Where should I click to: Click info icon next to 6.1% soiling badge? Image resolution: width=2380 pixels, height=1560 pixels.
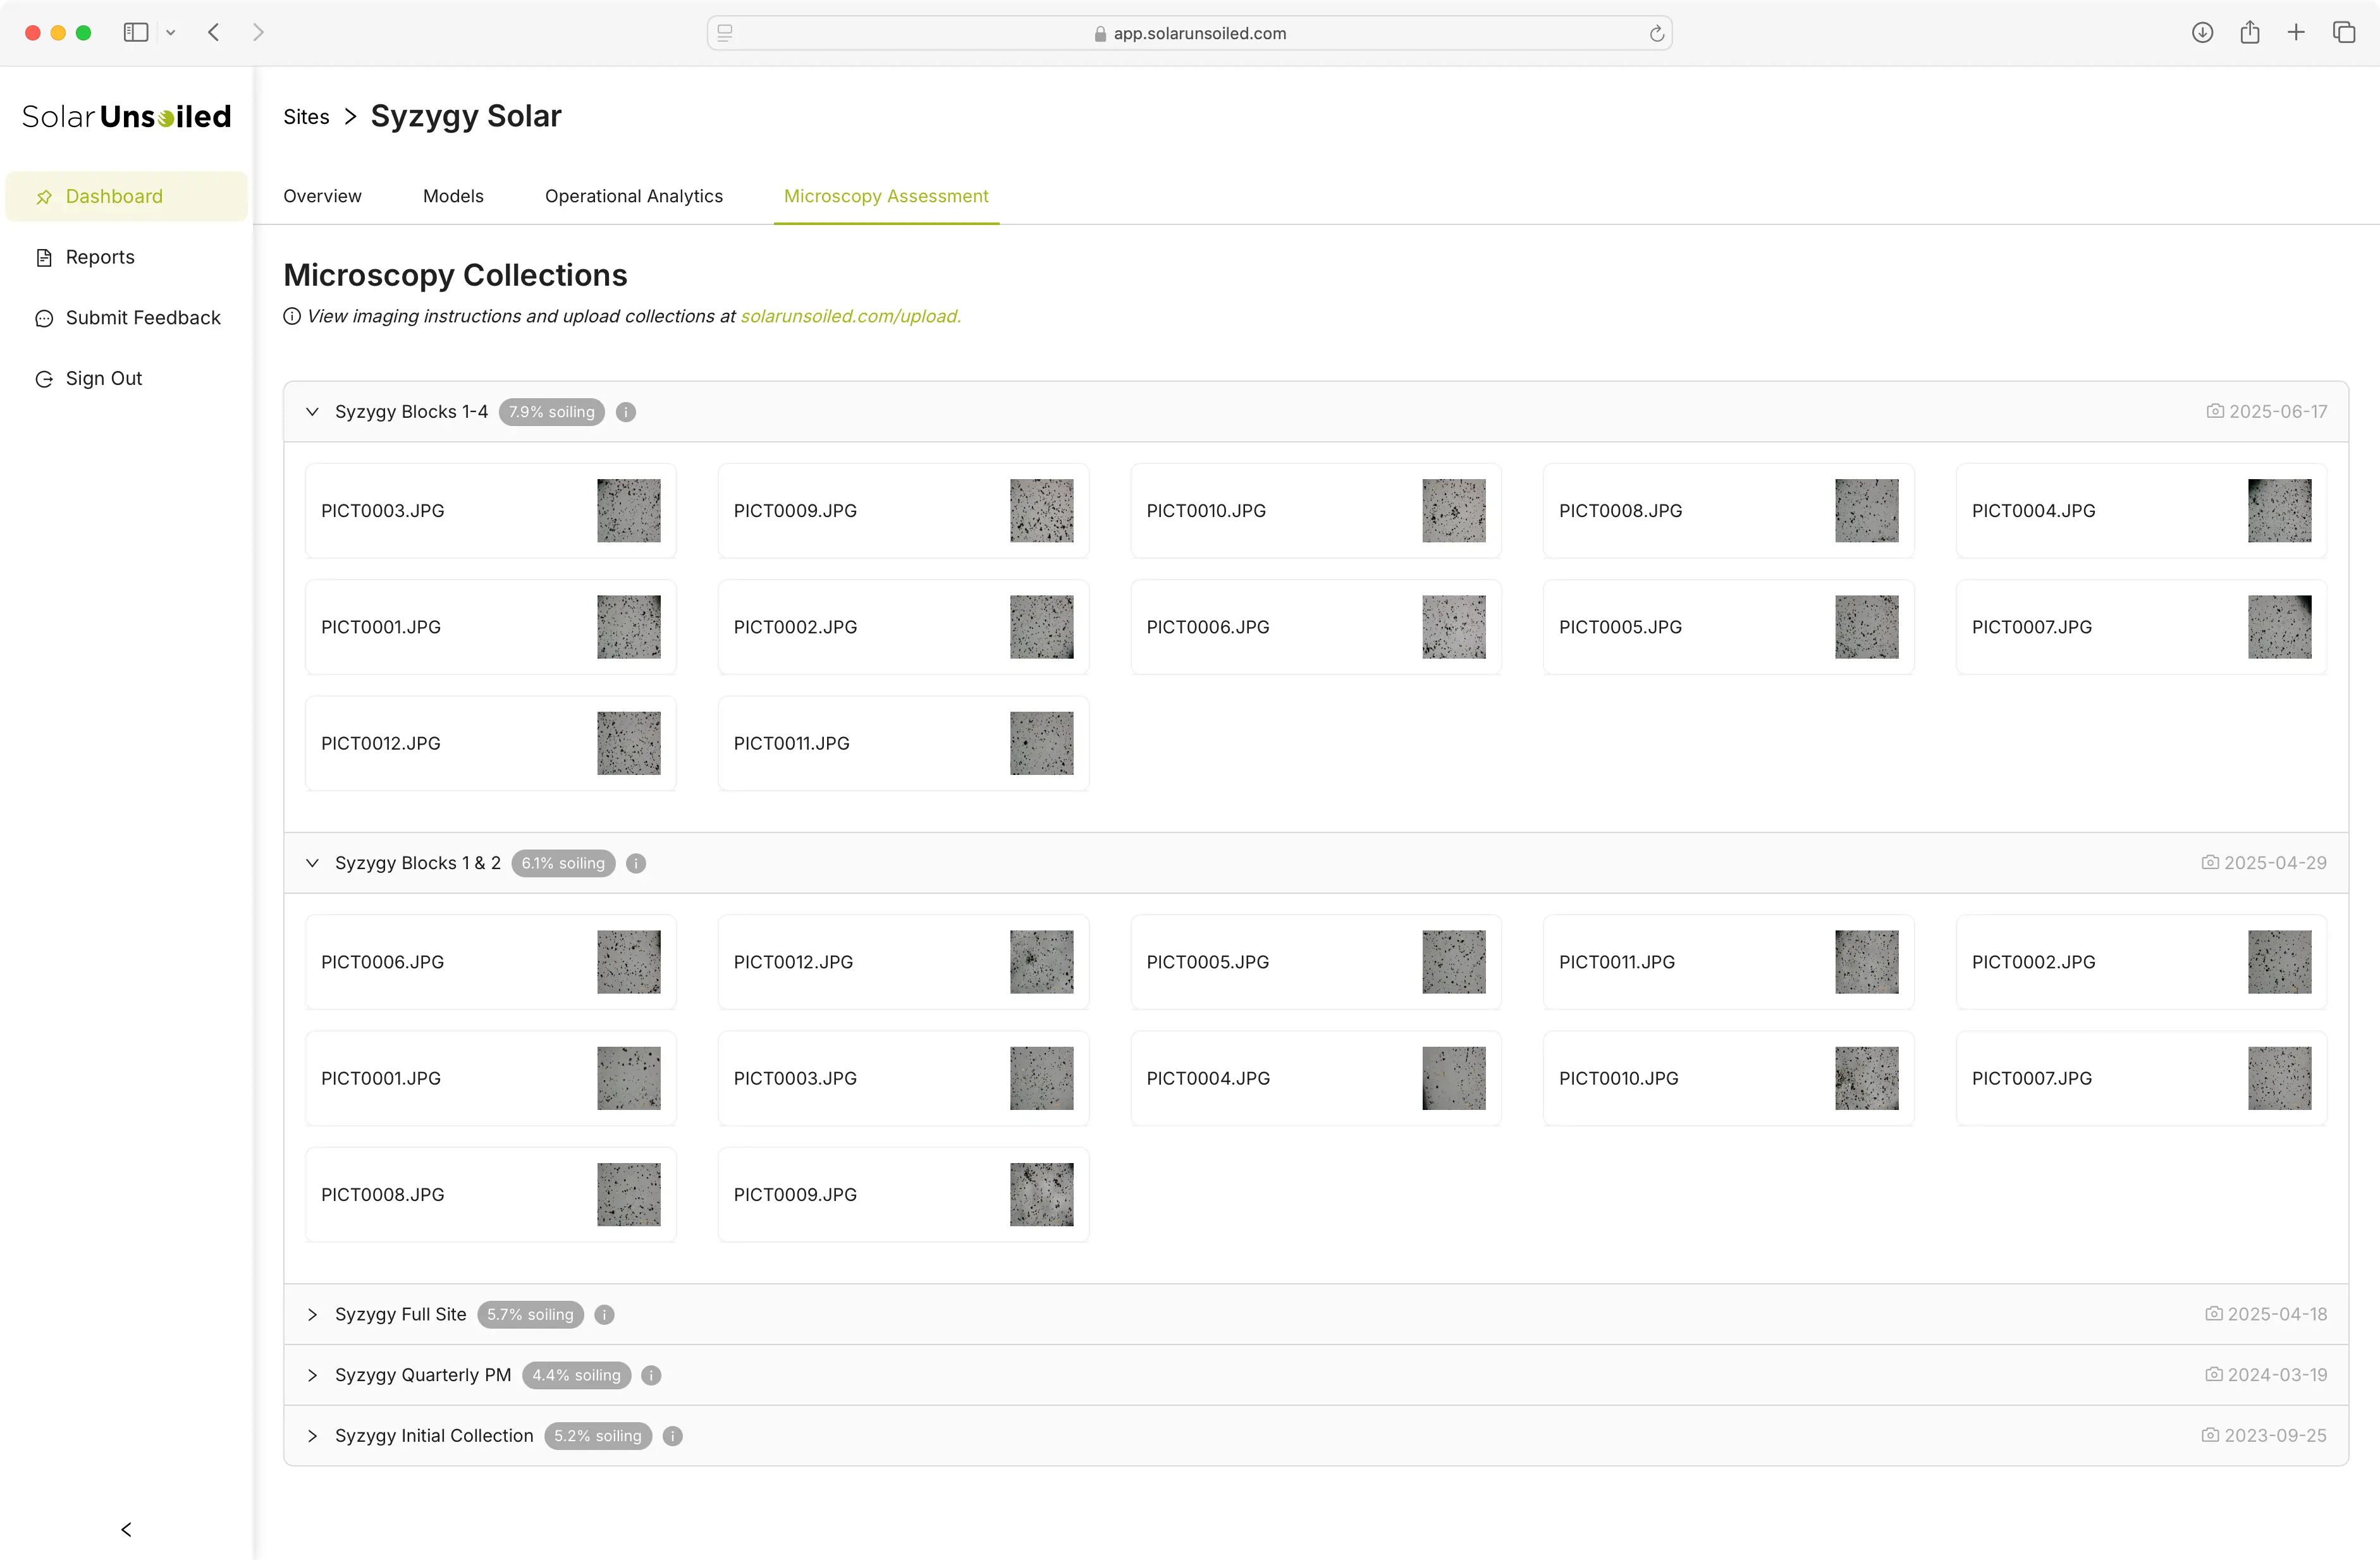pos(636,863)
